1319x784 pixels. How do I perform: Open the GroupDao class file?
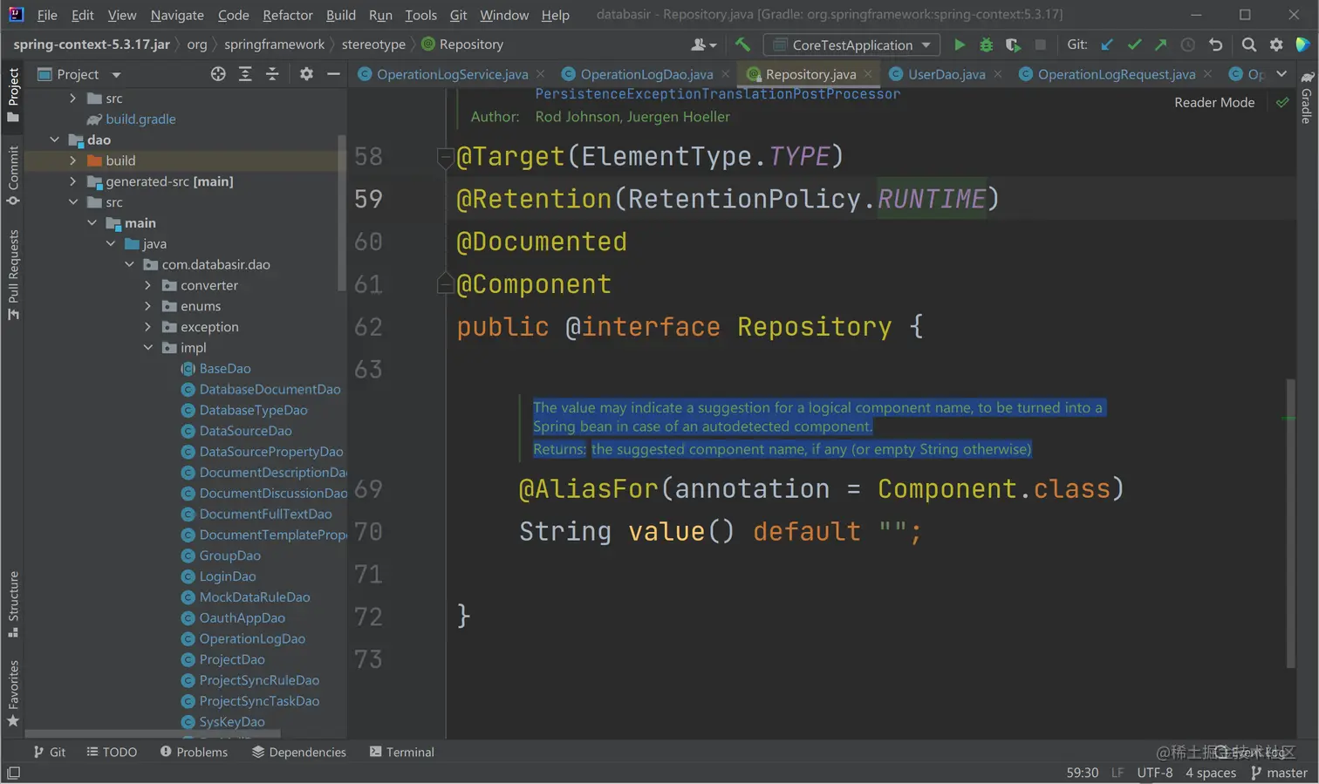[229, 556]
